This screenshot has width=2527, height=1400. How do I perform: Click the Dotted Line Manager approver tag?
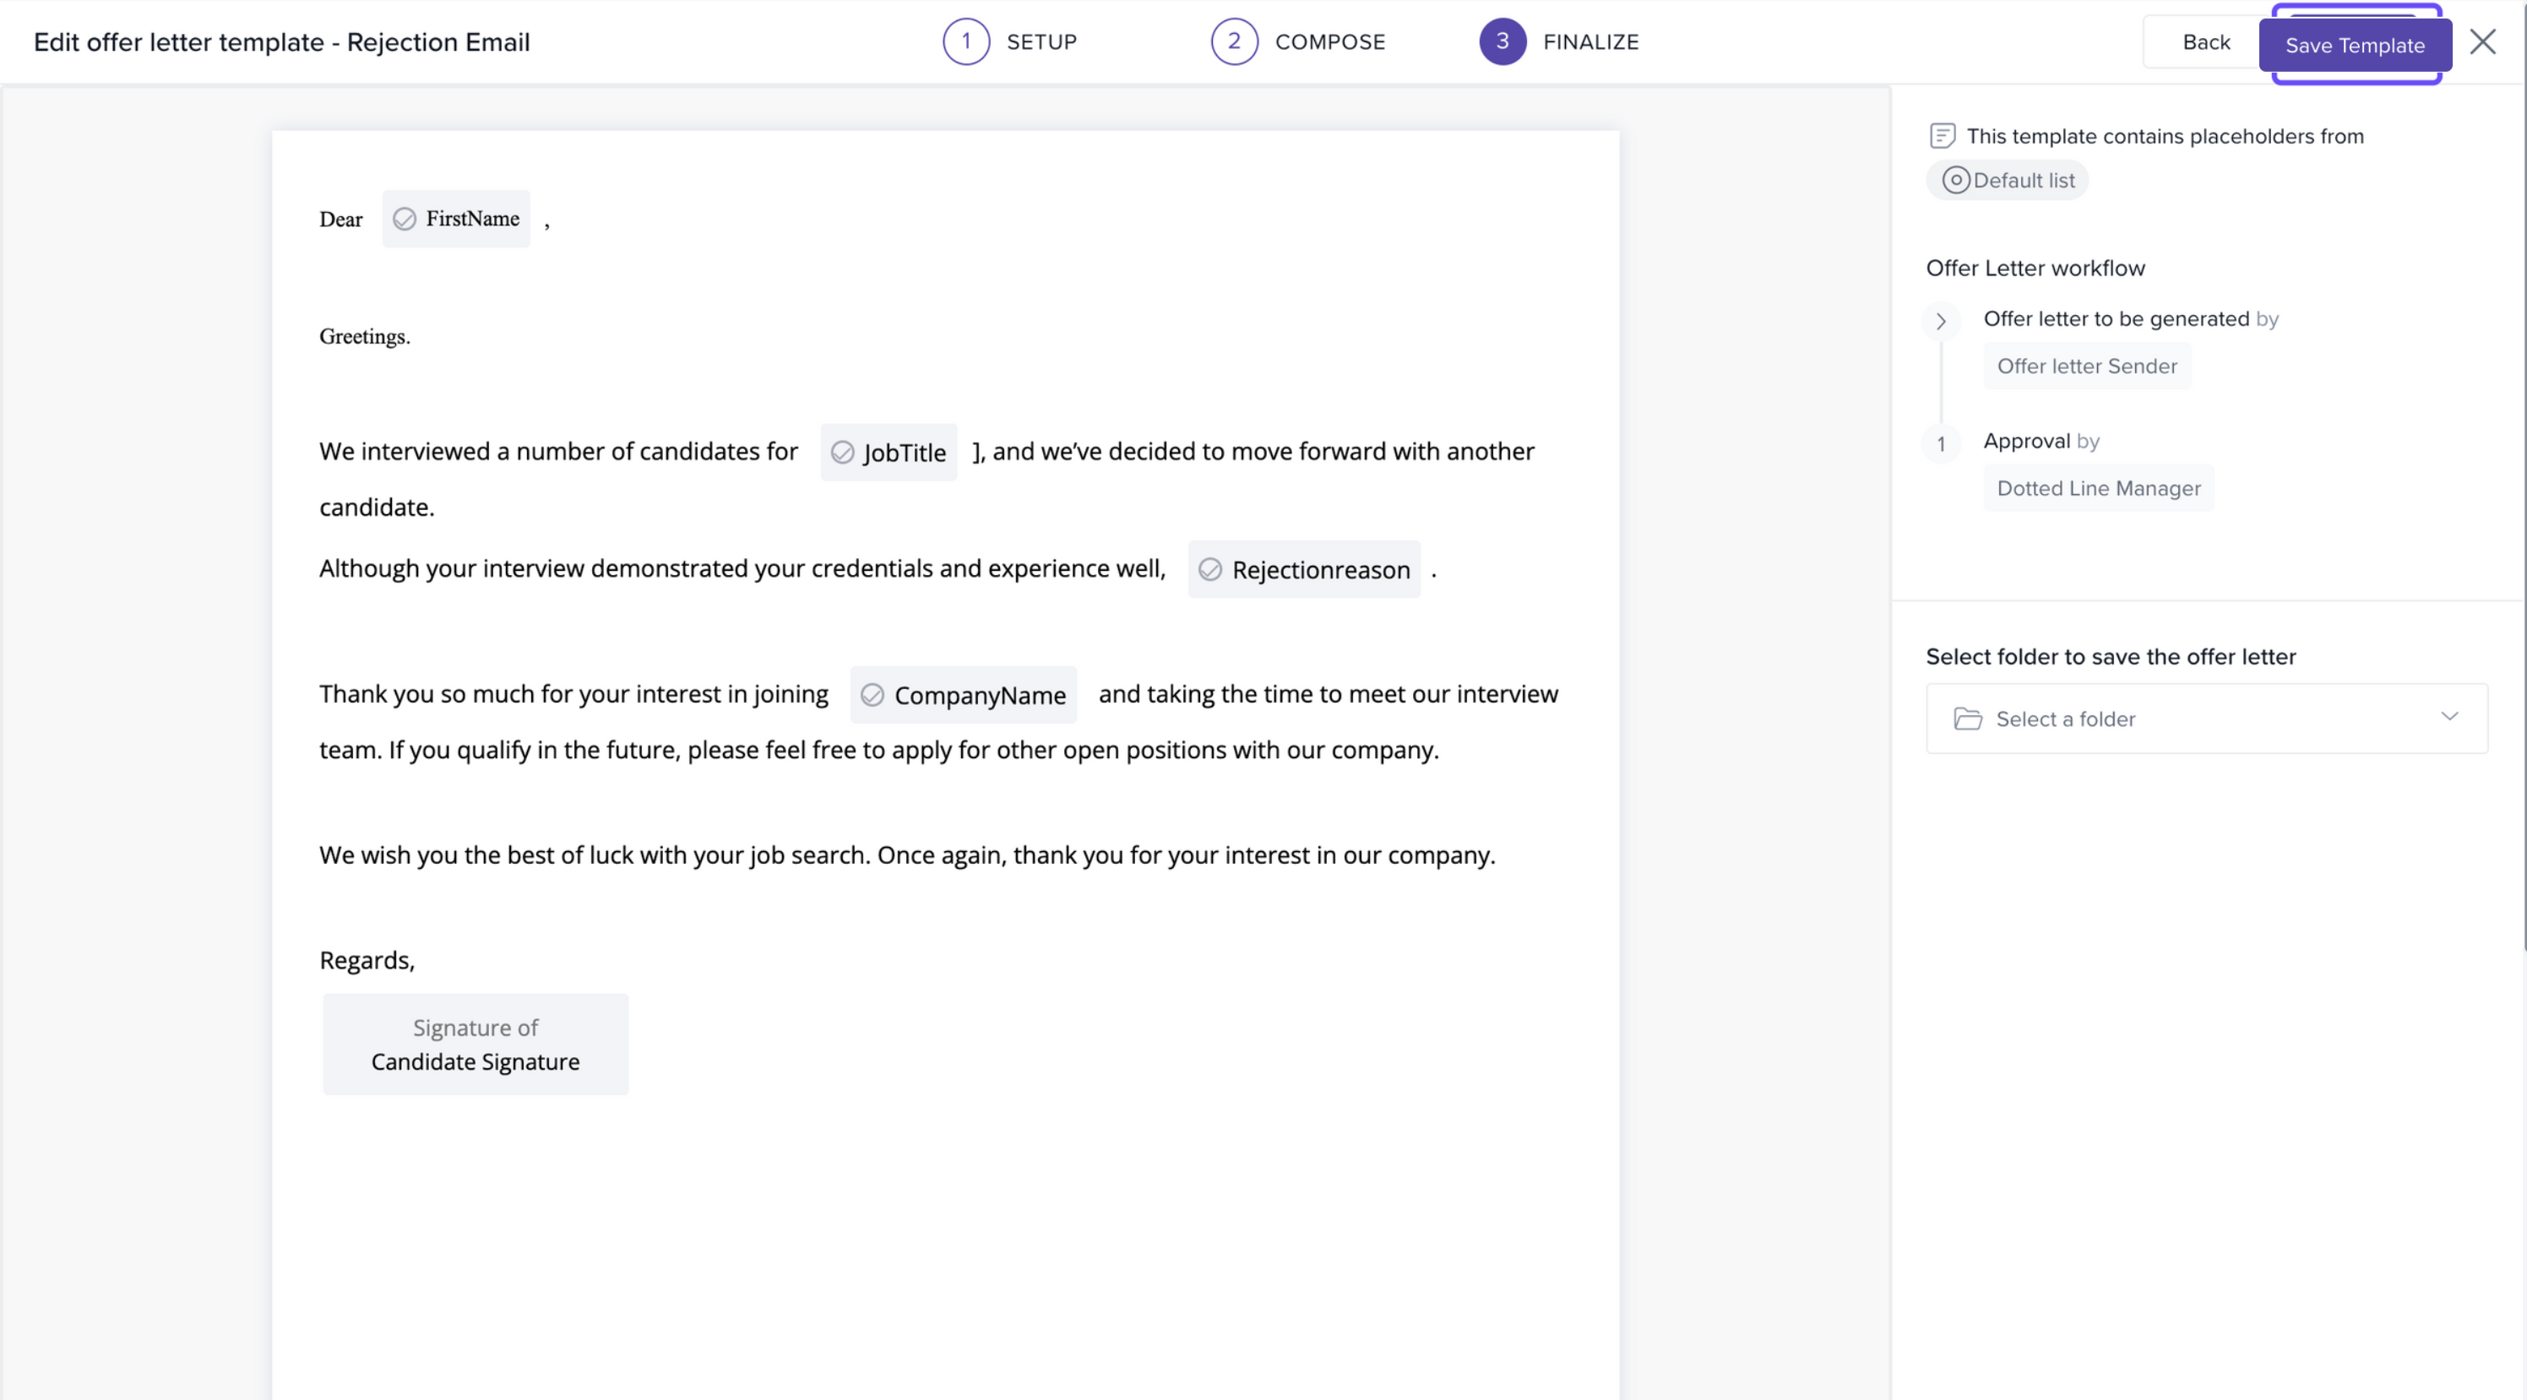pyautogui.click(x=2098, y=489)
